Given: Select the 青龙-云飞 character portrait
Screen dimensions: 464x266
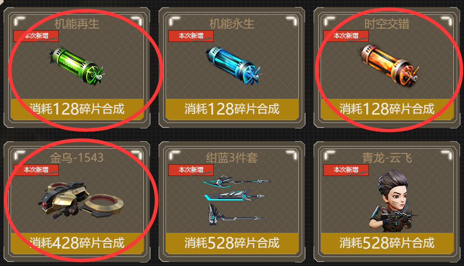Looking at the screenshot, I should click(x=392, y=201).
